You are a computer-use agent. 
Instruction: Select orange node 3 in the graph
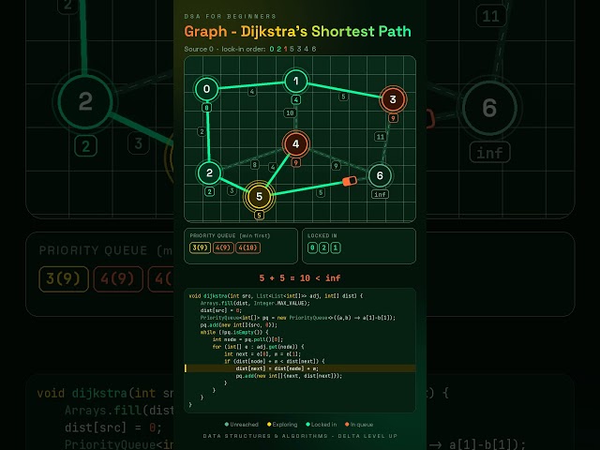tap(393, 99)
